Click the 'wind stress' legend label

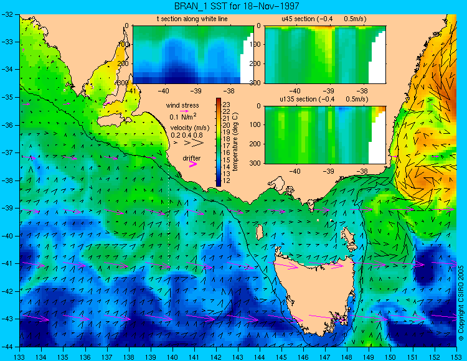[182, 105]
